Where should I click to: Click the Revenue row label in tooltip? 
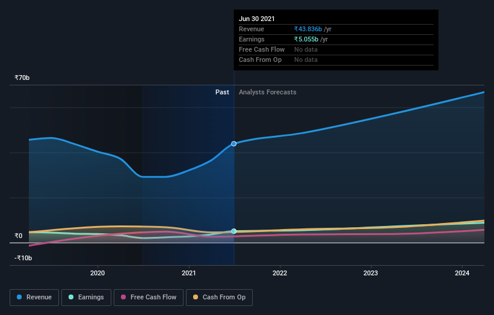tap(252, 29)
